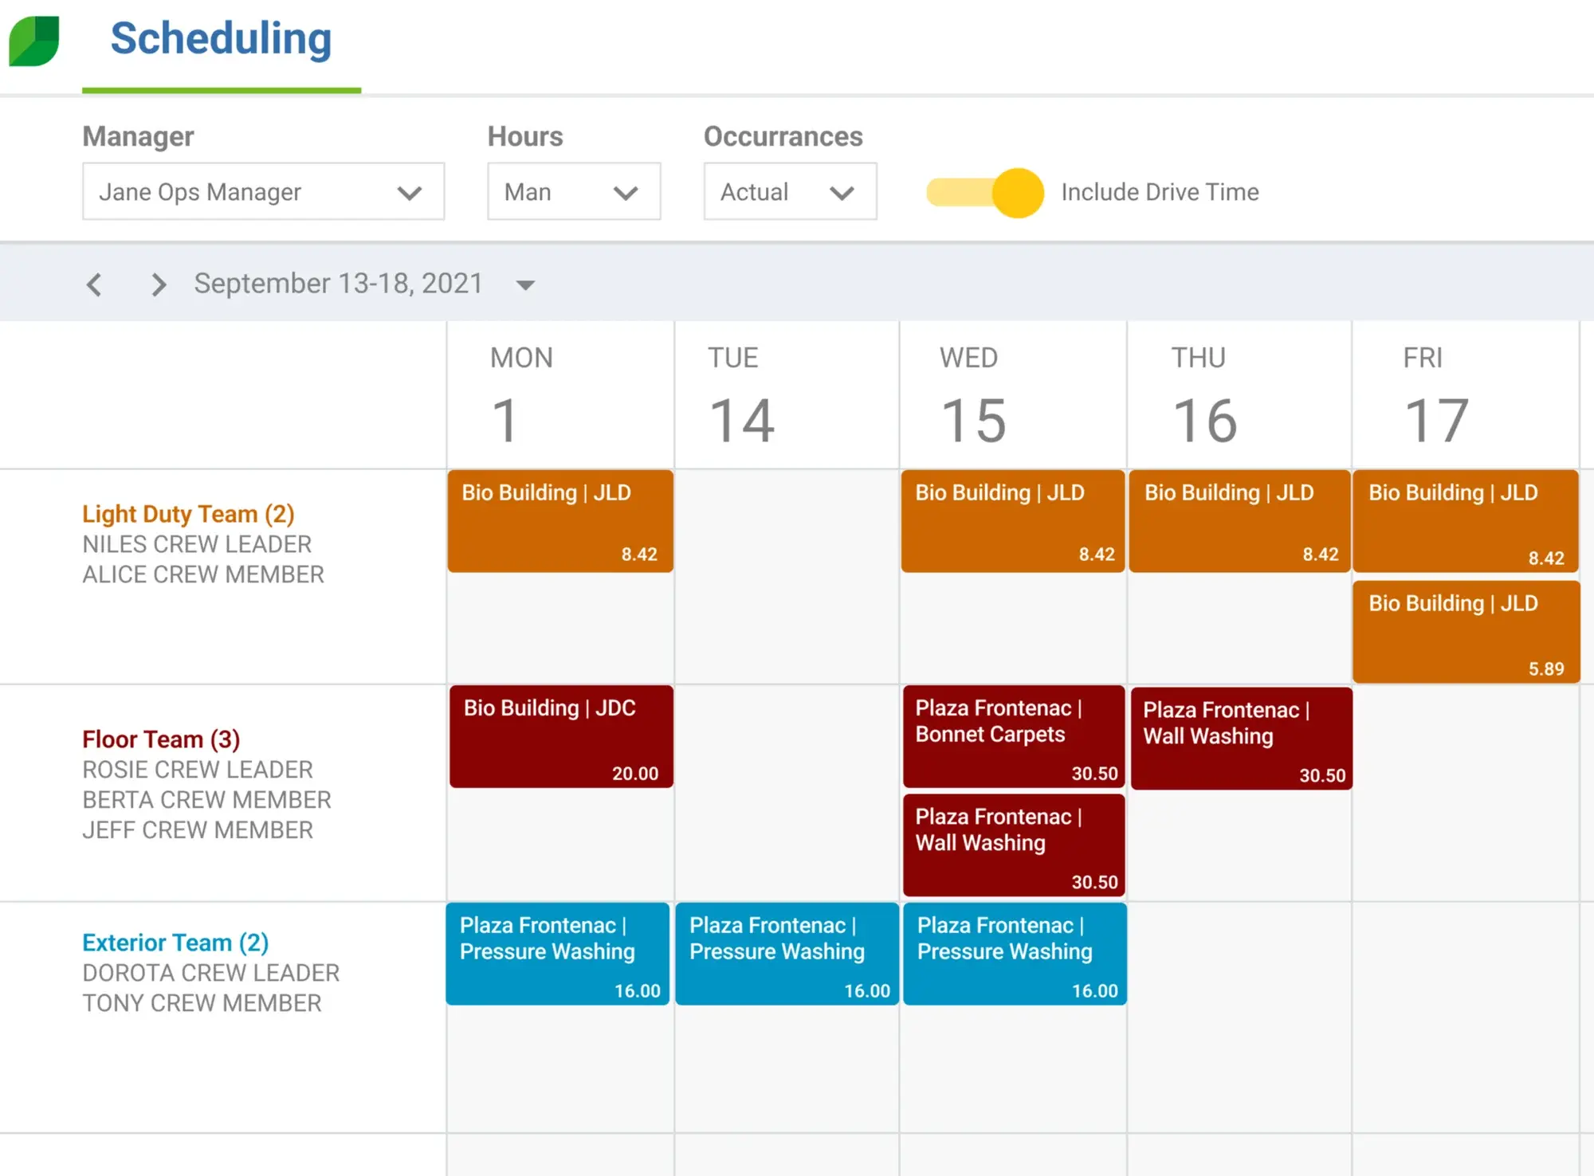Click the September 13-18, 2021 date label
This screenshot has width=1594, height=1176.
(337, 284)
